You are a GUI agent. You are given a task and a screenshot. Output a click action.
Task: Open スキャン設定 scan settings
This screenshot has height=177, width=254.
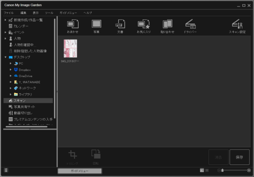coord(237,26)
